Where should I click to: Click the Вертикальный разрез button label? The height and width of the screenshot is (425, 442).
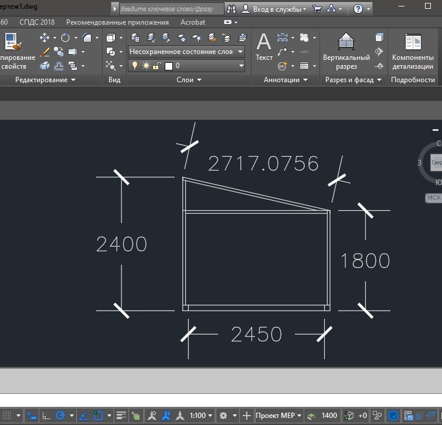click(x=346, y=62)
